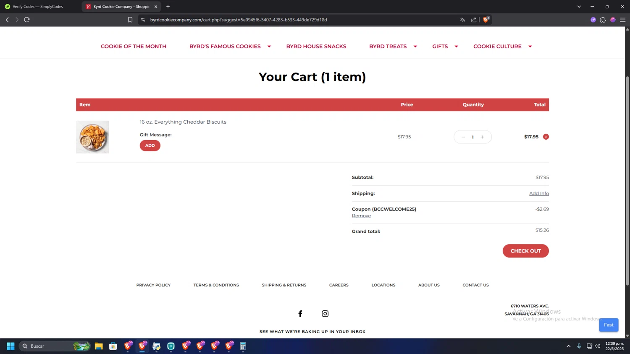
Task: Open Microsoft Store from taskbar
Action: pyautogui.click(x=113, y=346)
